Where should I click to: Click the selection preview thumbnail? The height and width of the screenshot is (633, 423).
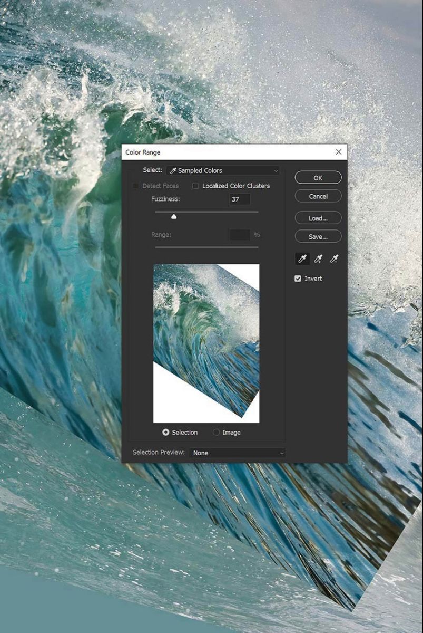tap(206, 343)
